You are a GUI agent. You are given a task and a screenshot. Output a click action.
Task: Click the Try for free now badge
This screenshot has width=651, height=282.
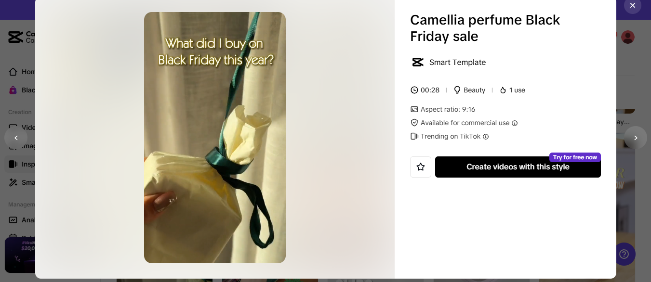[x=575, y=157]
